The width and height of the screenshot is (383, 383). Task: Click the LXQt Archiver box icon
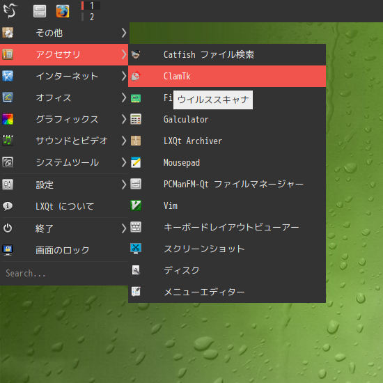coord(136,141)
